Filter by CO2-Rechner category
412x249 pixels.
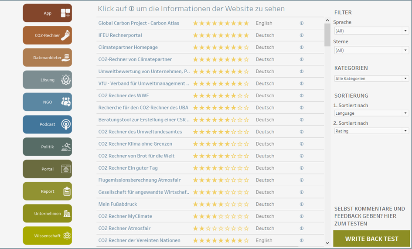tap(48, 35)
